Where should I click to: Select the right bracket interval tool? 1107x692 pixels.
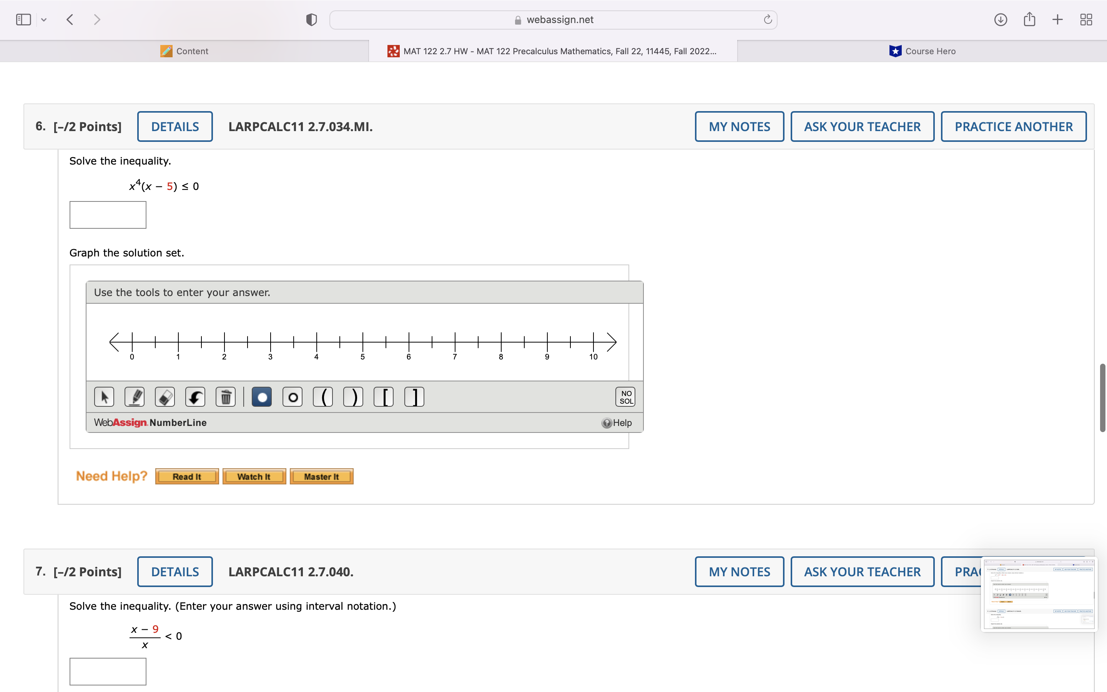coord(414,397)
